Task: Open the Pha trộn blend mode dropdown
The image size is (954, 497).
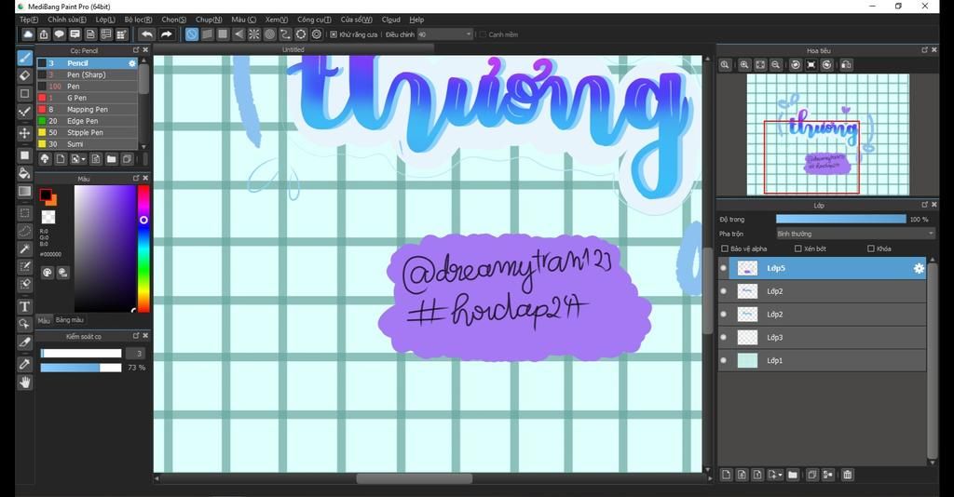Action: [x=855, y=234]
